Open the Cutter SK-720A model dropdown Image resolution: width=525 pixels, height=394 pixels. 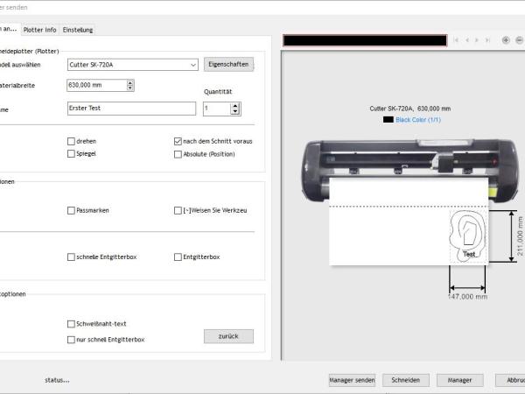pos(192,64)
